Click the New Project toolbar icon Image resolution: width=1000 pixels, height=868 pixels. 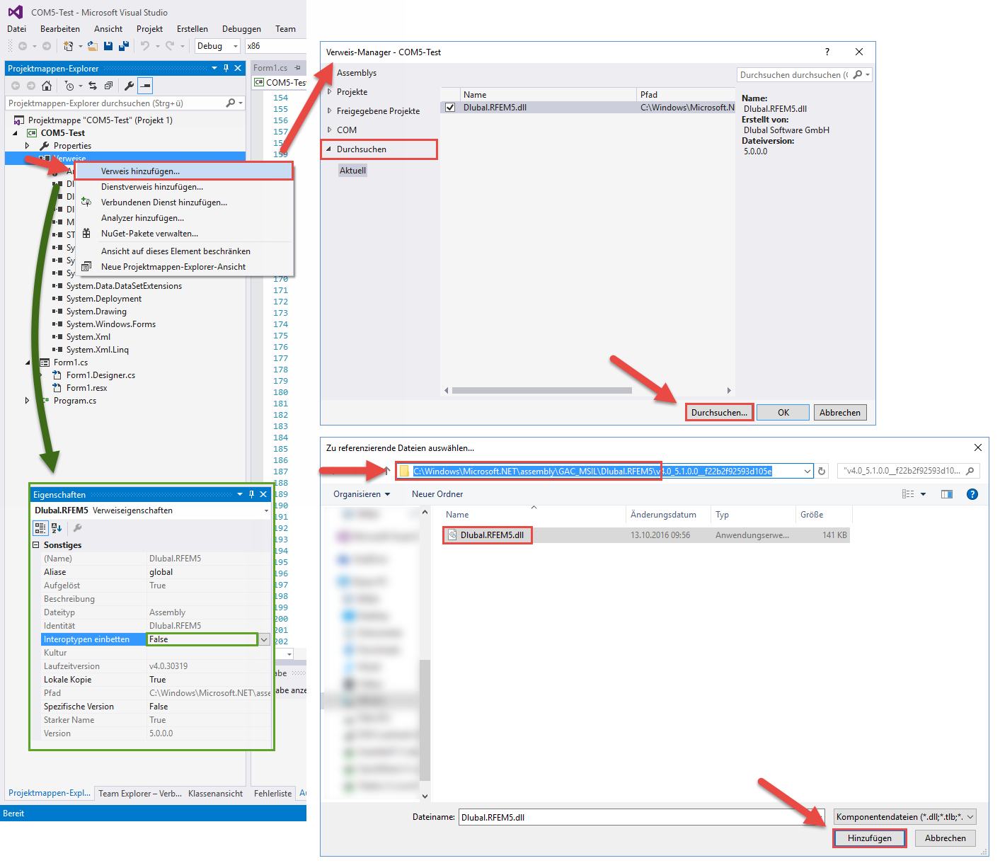coord(68,46)
